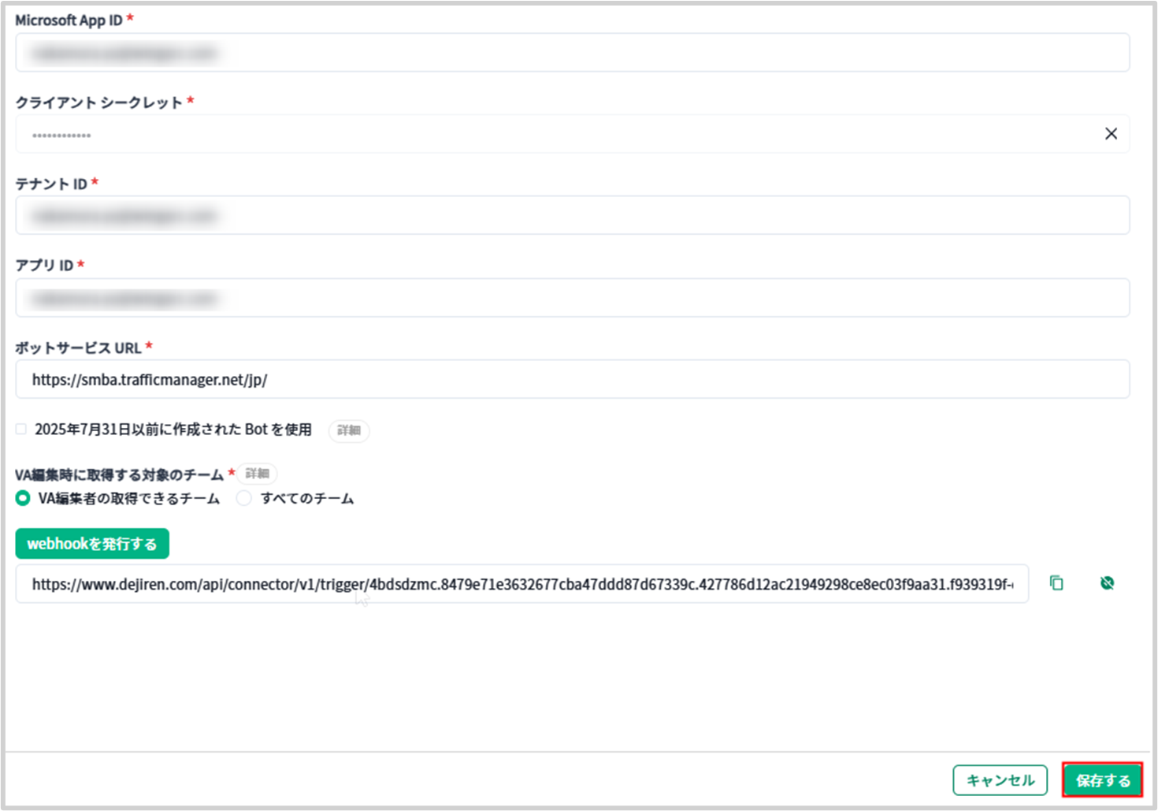Screen dimensions: 1158x811
Task: Select the すべてのチーム radio option
Action: (x=244, y=498)
